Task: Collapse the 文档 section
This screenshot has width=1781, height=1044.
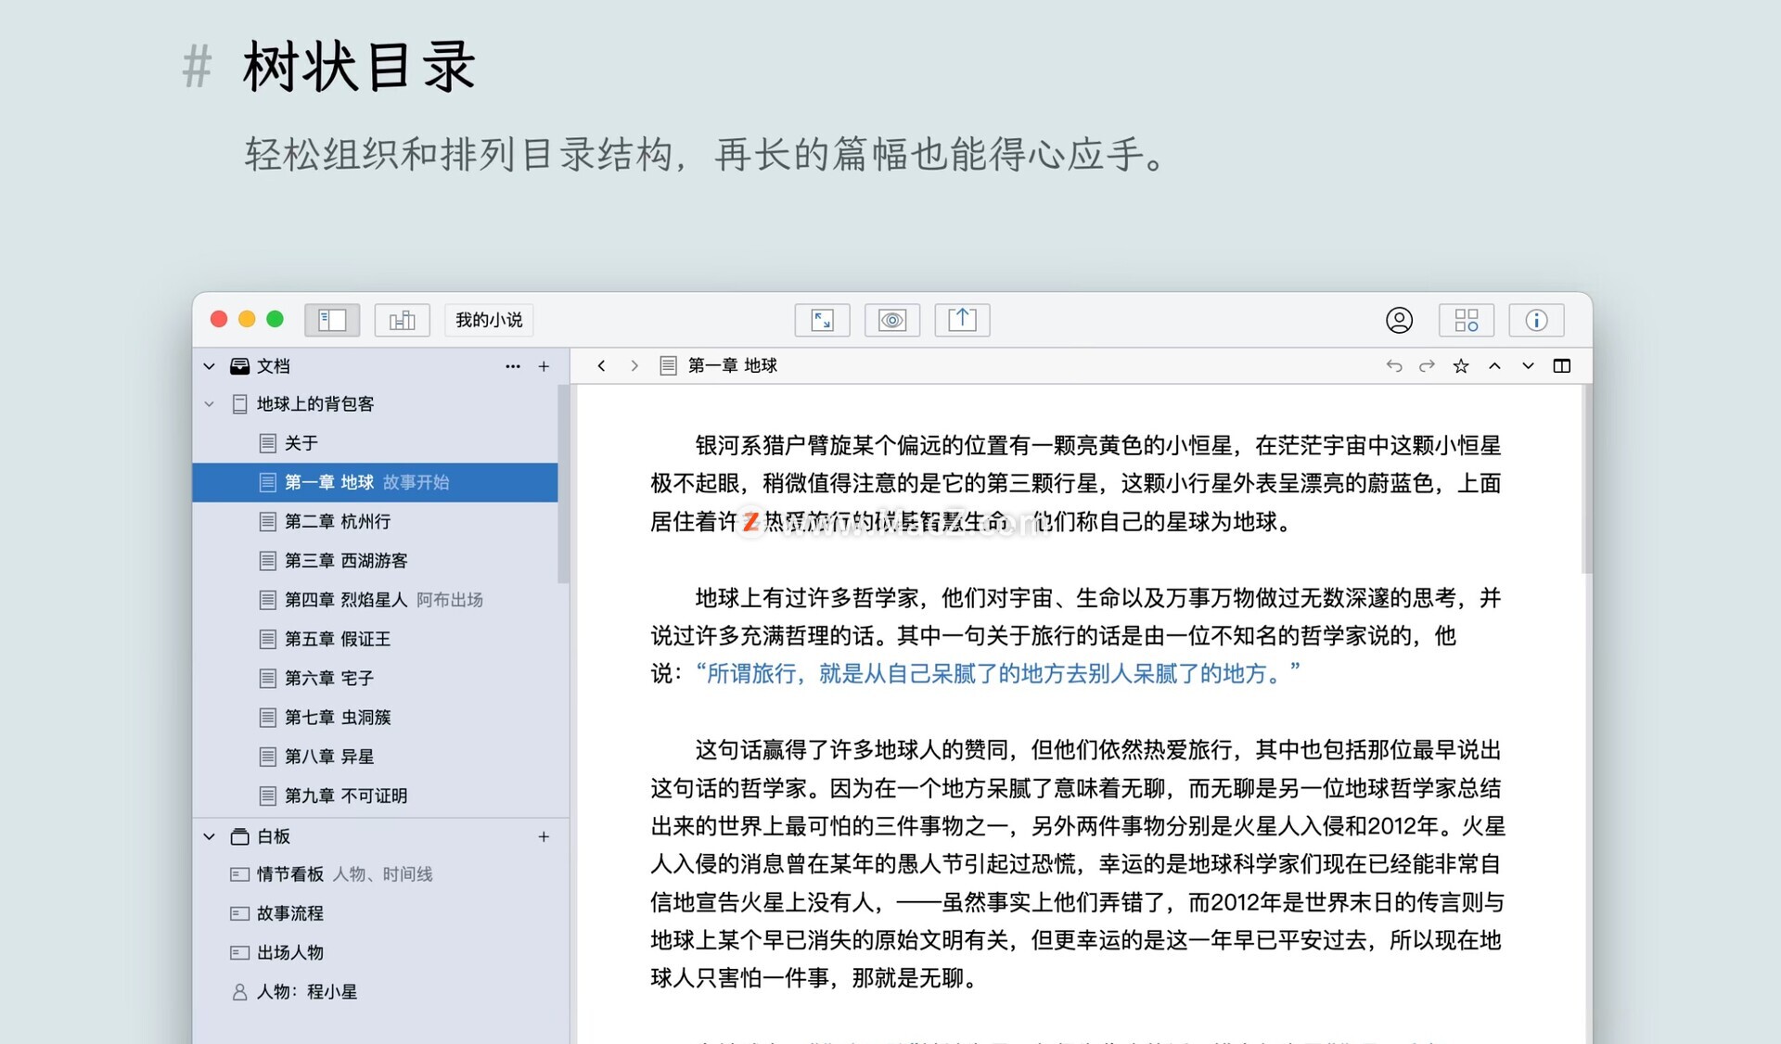Action: pos(210,366)
